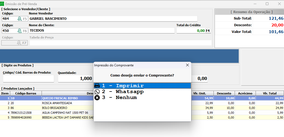The height and width of the screenshot is (137, 284).
Task: Click the client search F6 icon
Action: 20,31
